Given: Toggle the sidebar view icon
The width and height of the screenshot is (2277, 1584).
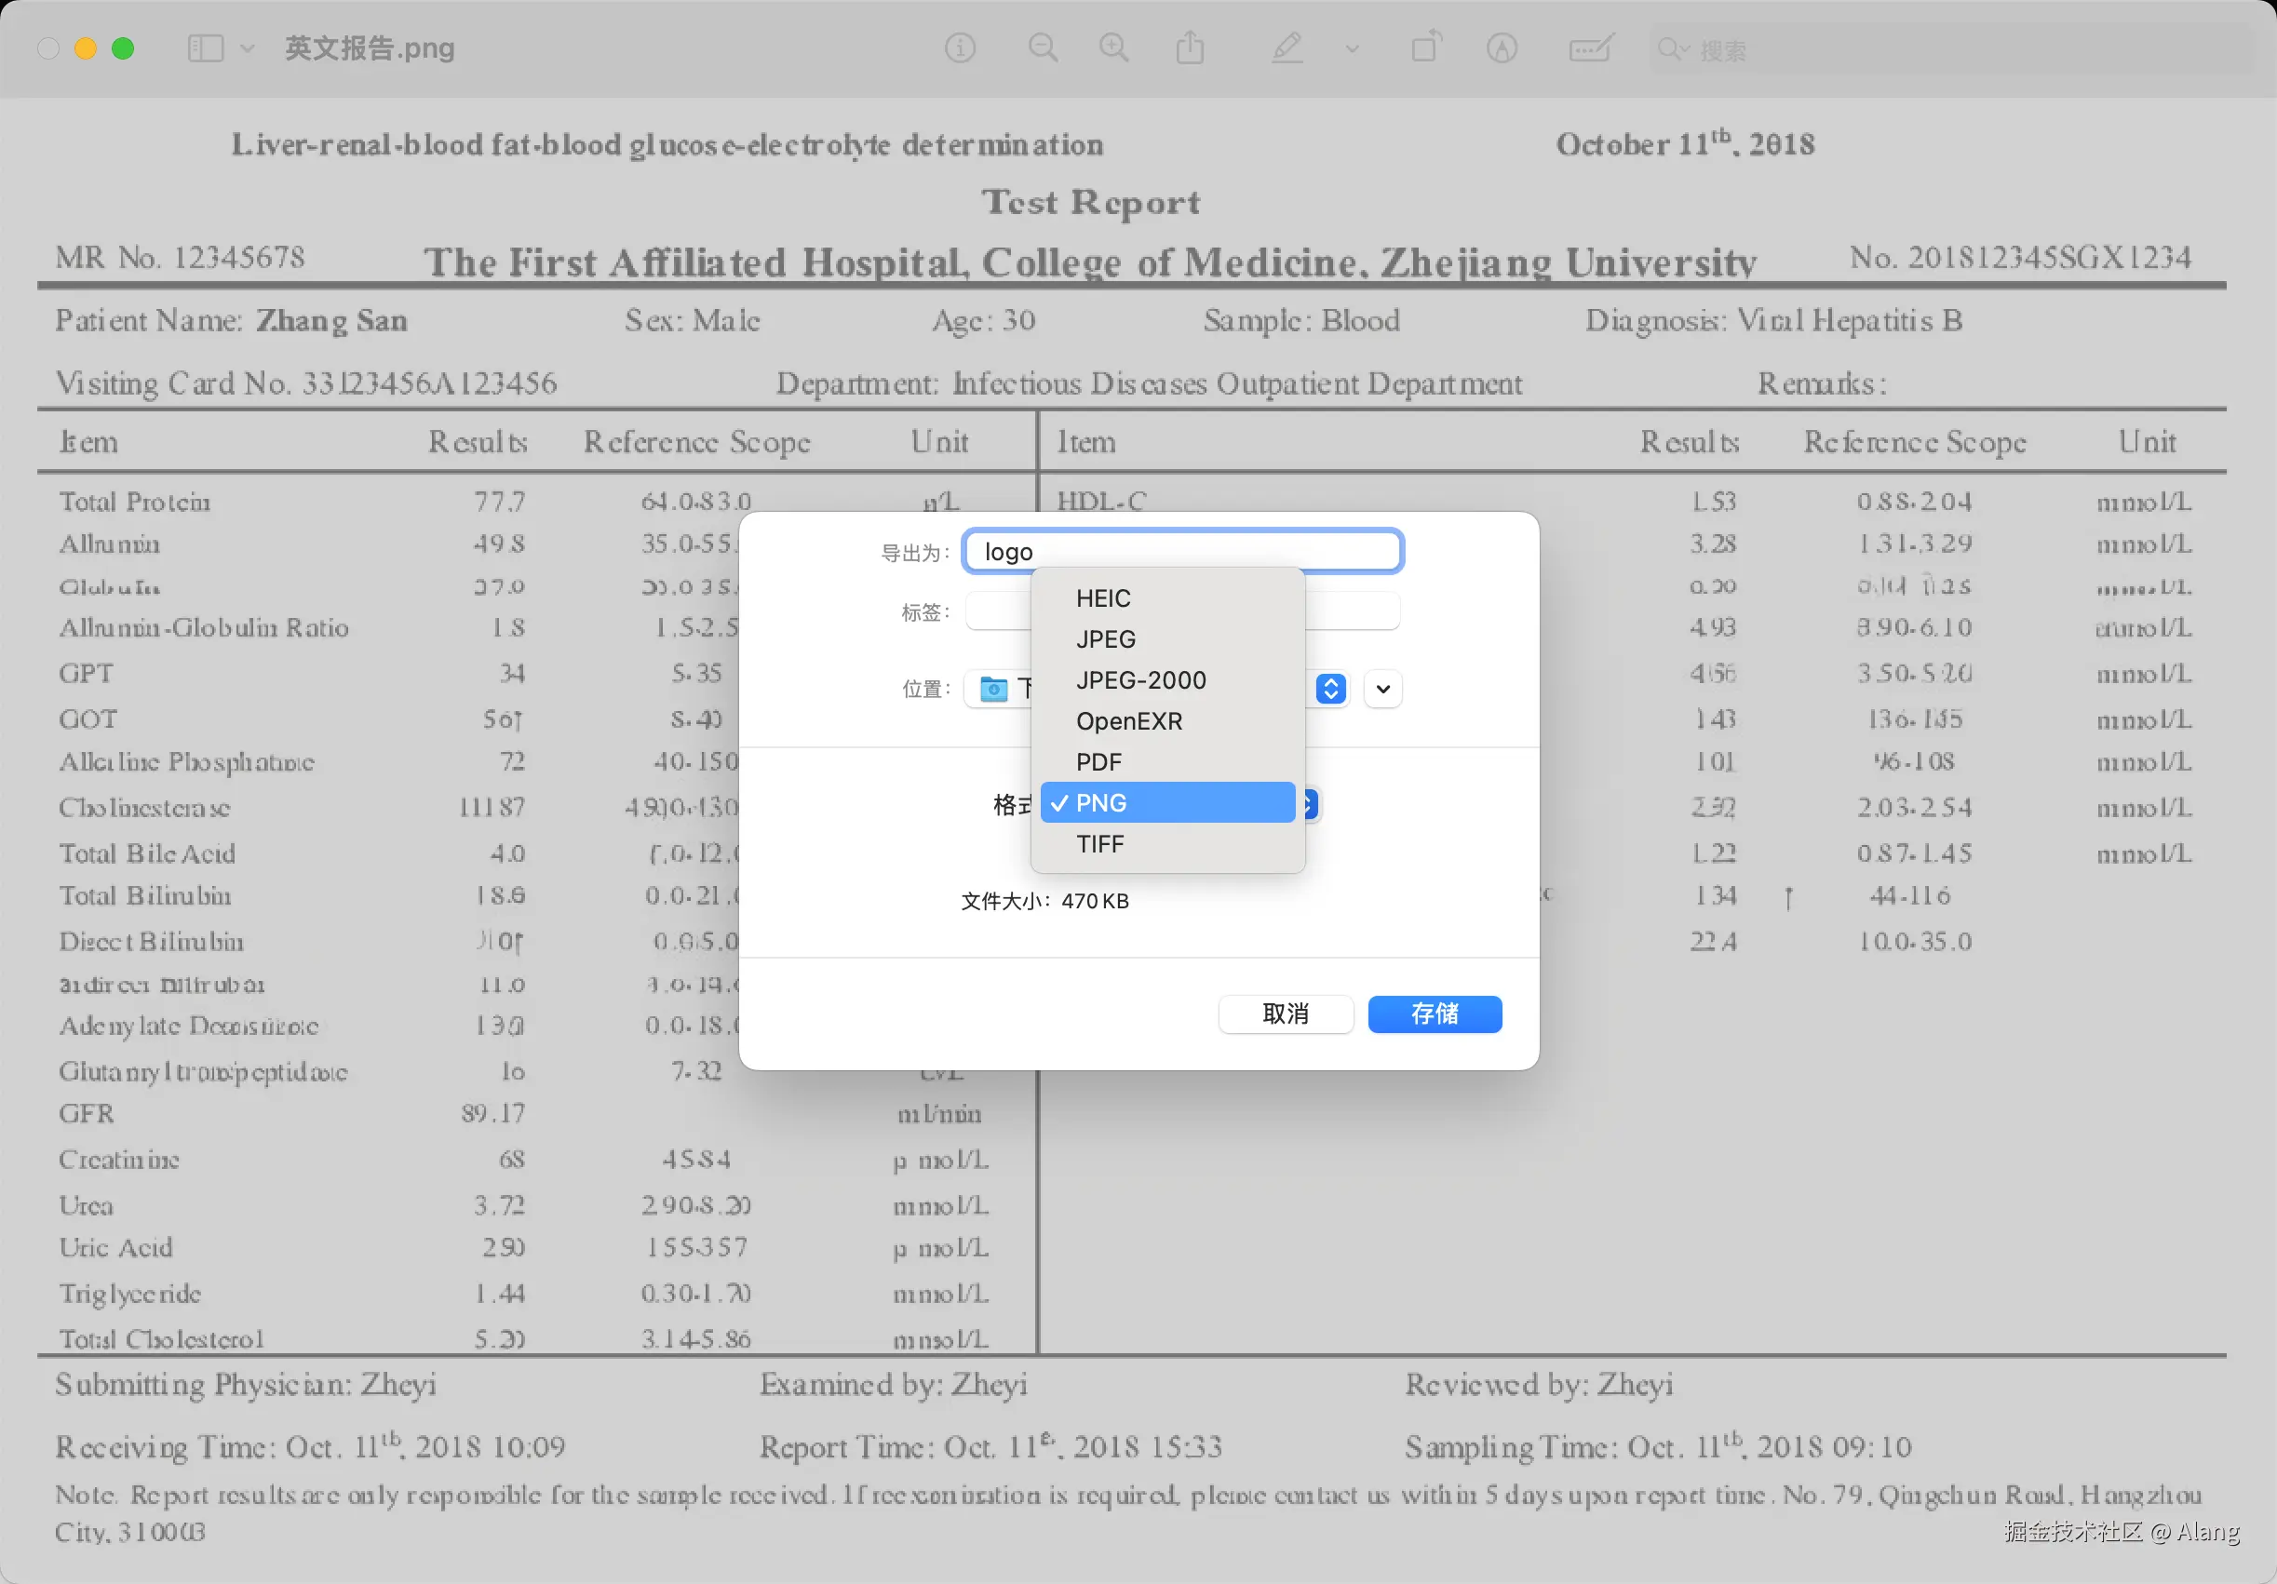Looking at the screenshot, I should (206, 47).
